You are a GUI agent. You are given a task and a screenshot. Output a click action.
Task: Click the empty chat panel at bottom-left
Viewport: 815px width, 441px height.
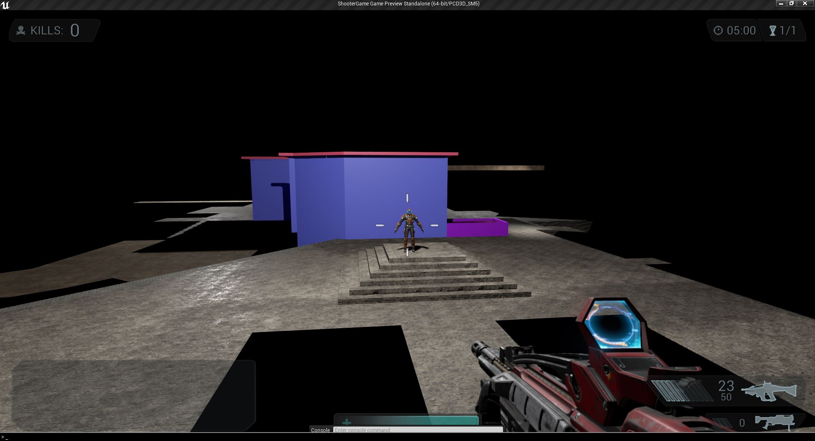(x=133, y=394)
